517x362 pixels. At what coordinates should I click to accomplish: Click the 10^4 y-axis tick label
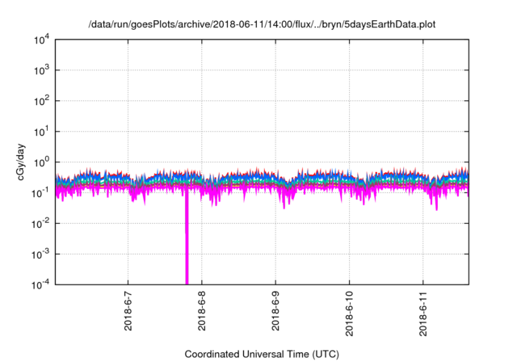coord(40,40)
